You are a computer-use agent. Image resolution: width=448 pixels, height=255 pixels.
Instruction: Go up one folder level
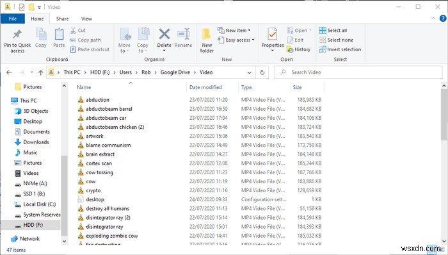[40, 72]
